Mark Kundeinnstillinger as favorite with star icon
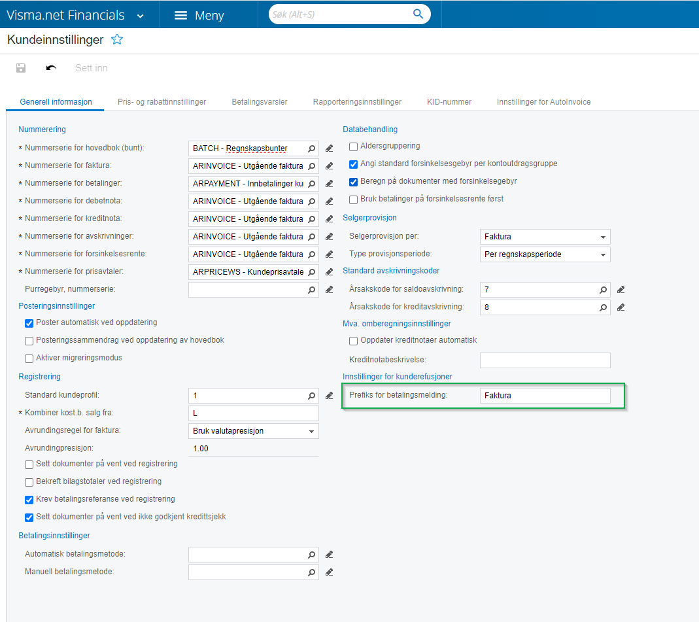Screen dimensions: 699x622 [x=117, y=40]
